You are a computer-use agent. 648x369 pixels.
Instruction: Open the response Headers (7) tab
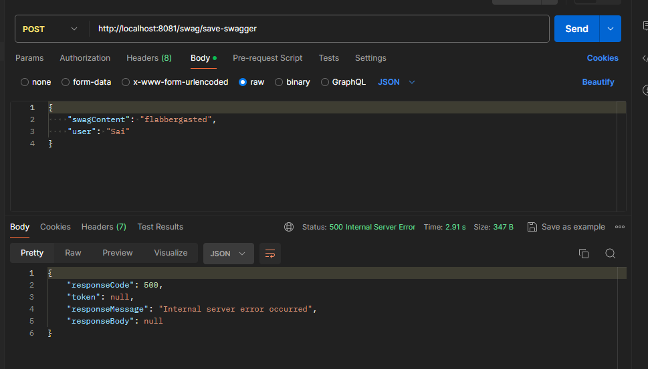click(104, 227)
